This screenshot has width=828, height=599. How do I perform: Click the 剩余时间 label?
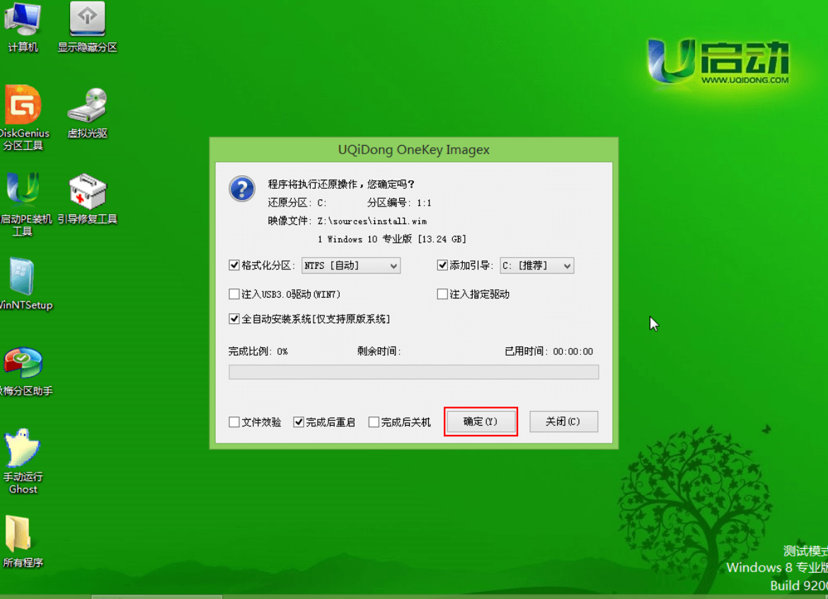379,351
